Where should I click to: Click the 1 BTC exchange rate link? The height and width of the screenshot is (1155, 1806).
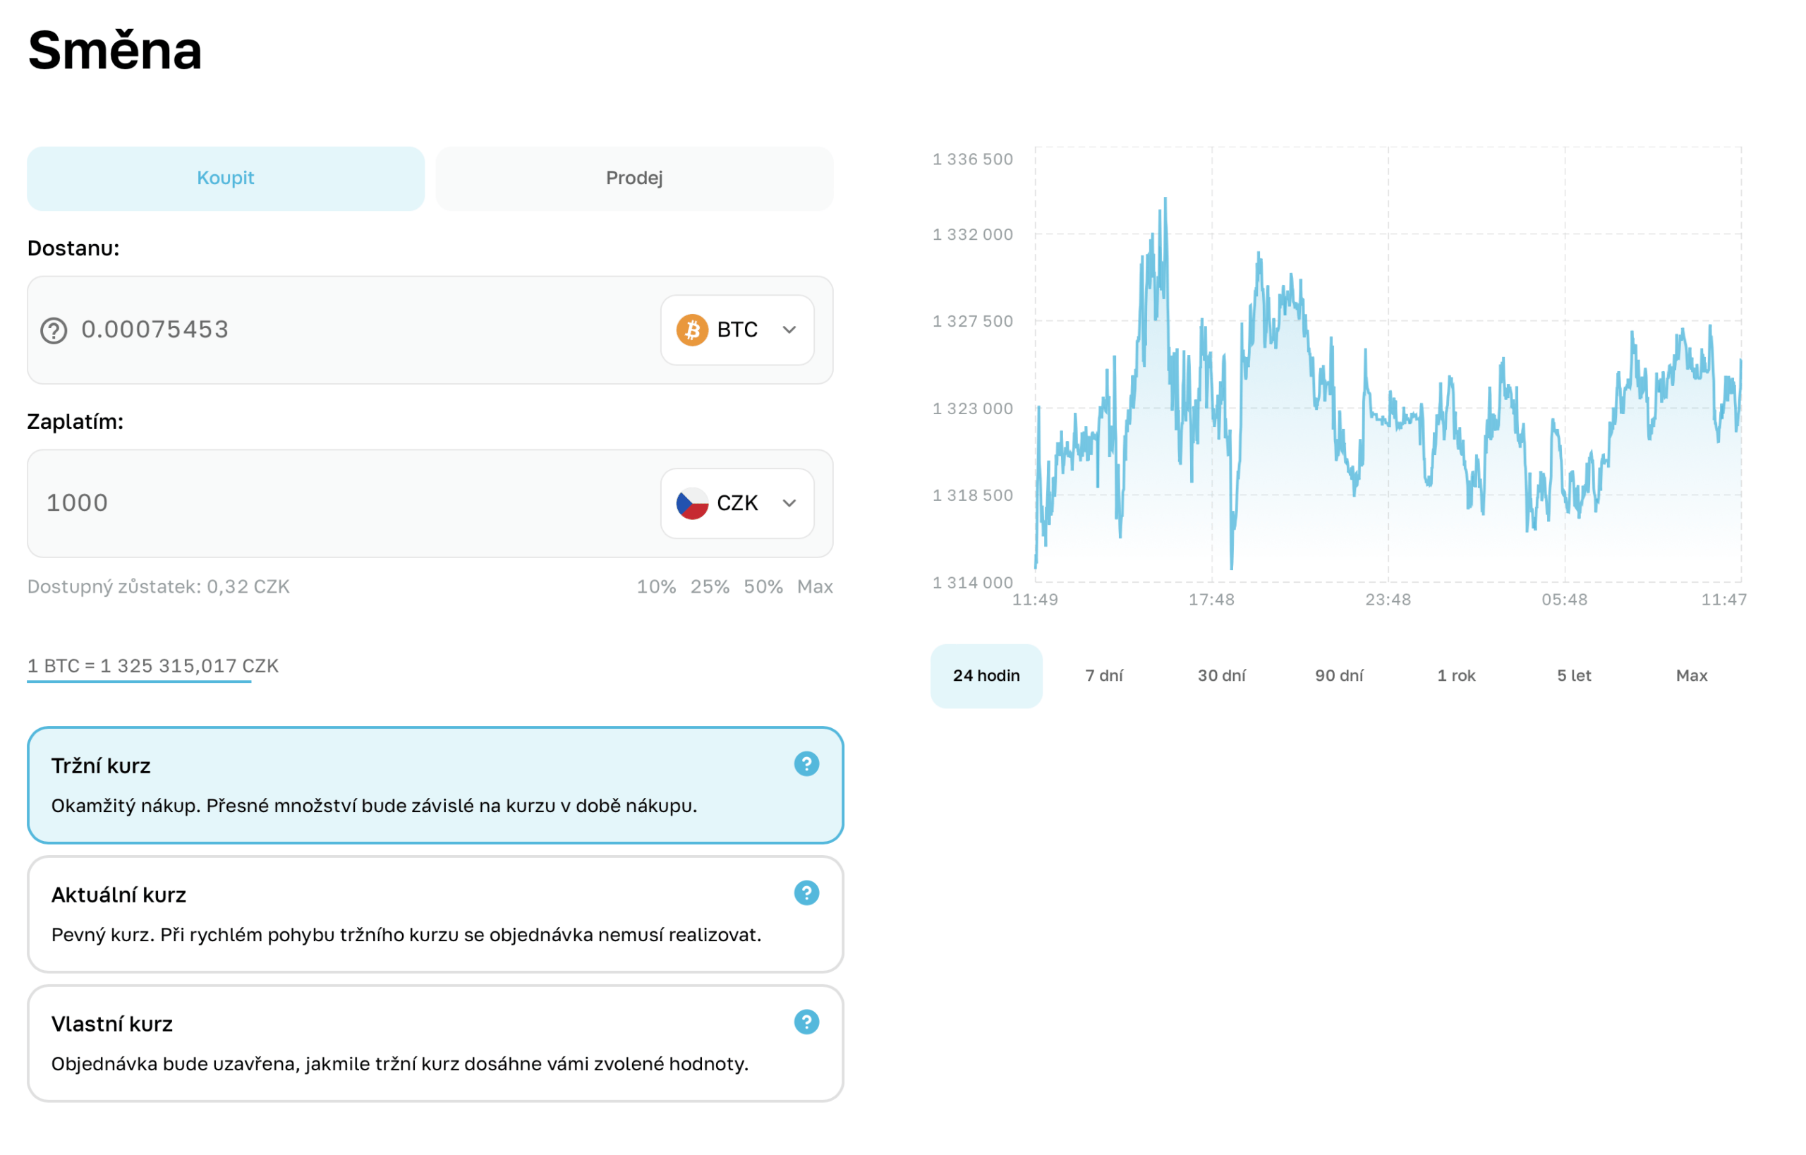[153, 666]
